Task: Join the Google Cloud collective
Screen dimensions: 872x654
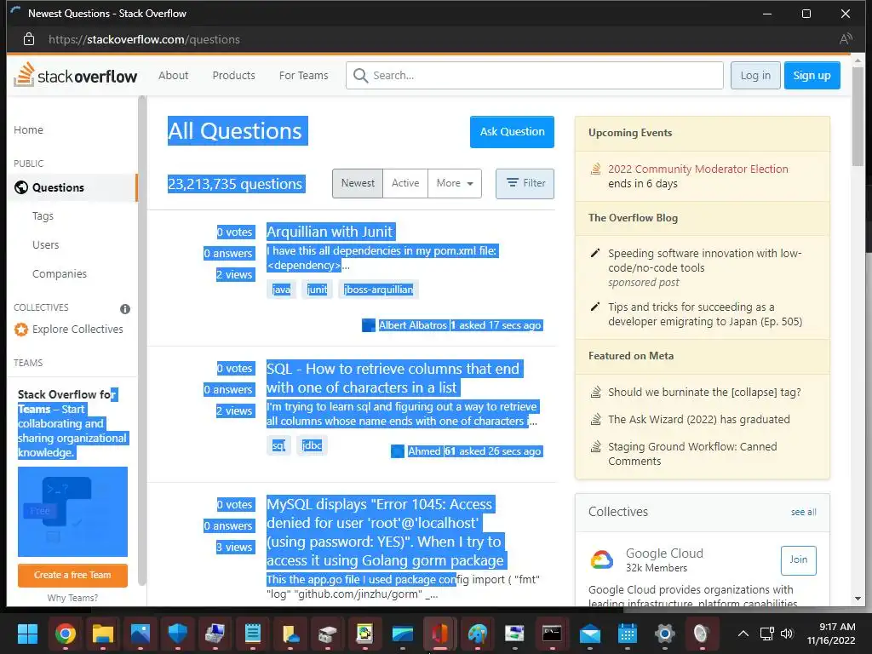Action: coord(799,560)
